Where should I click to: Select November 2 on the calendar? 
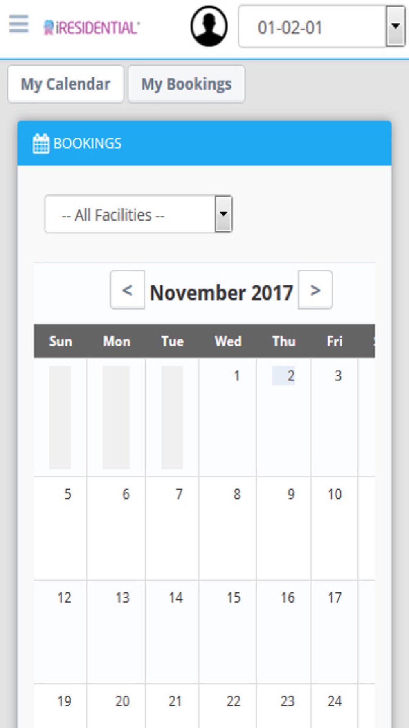click(284, 417)
